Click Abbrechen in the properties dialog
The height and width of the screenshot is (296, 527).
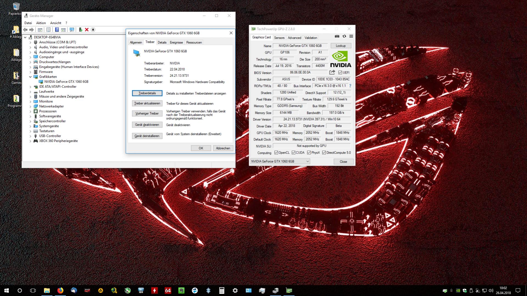coord(223,148)
